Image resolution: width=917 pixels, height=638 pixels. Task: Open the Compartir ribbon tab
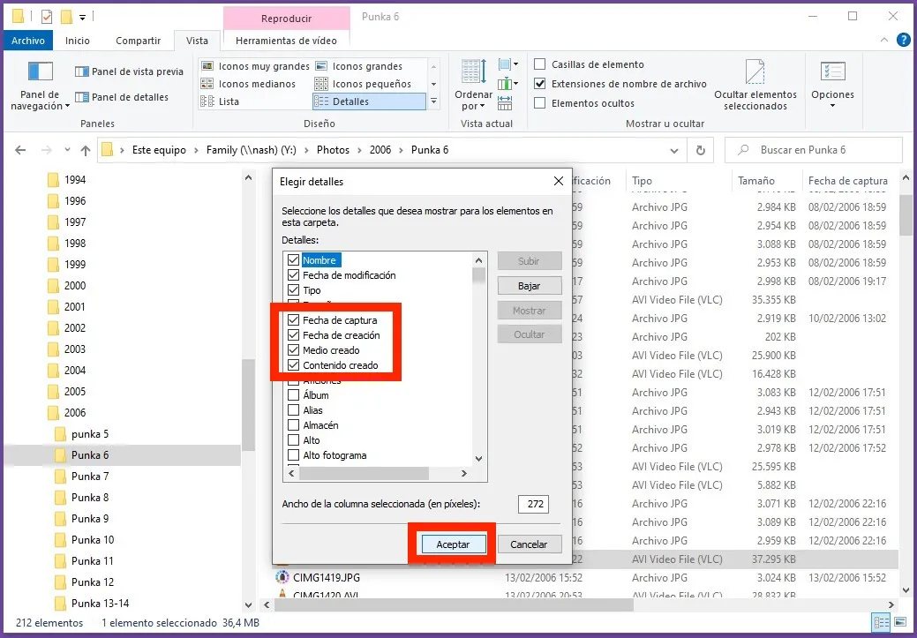(x=138, y=41)
